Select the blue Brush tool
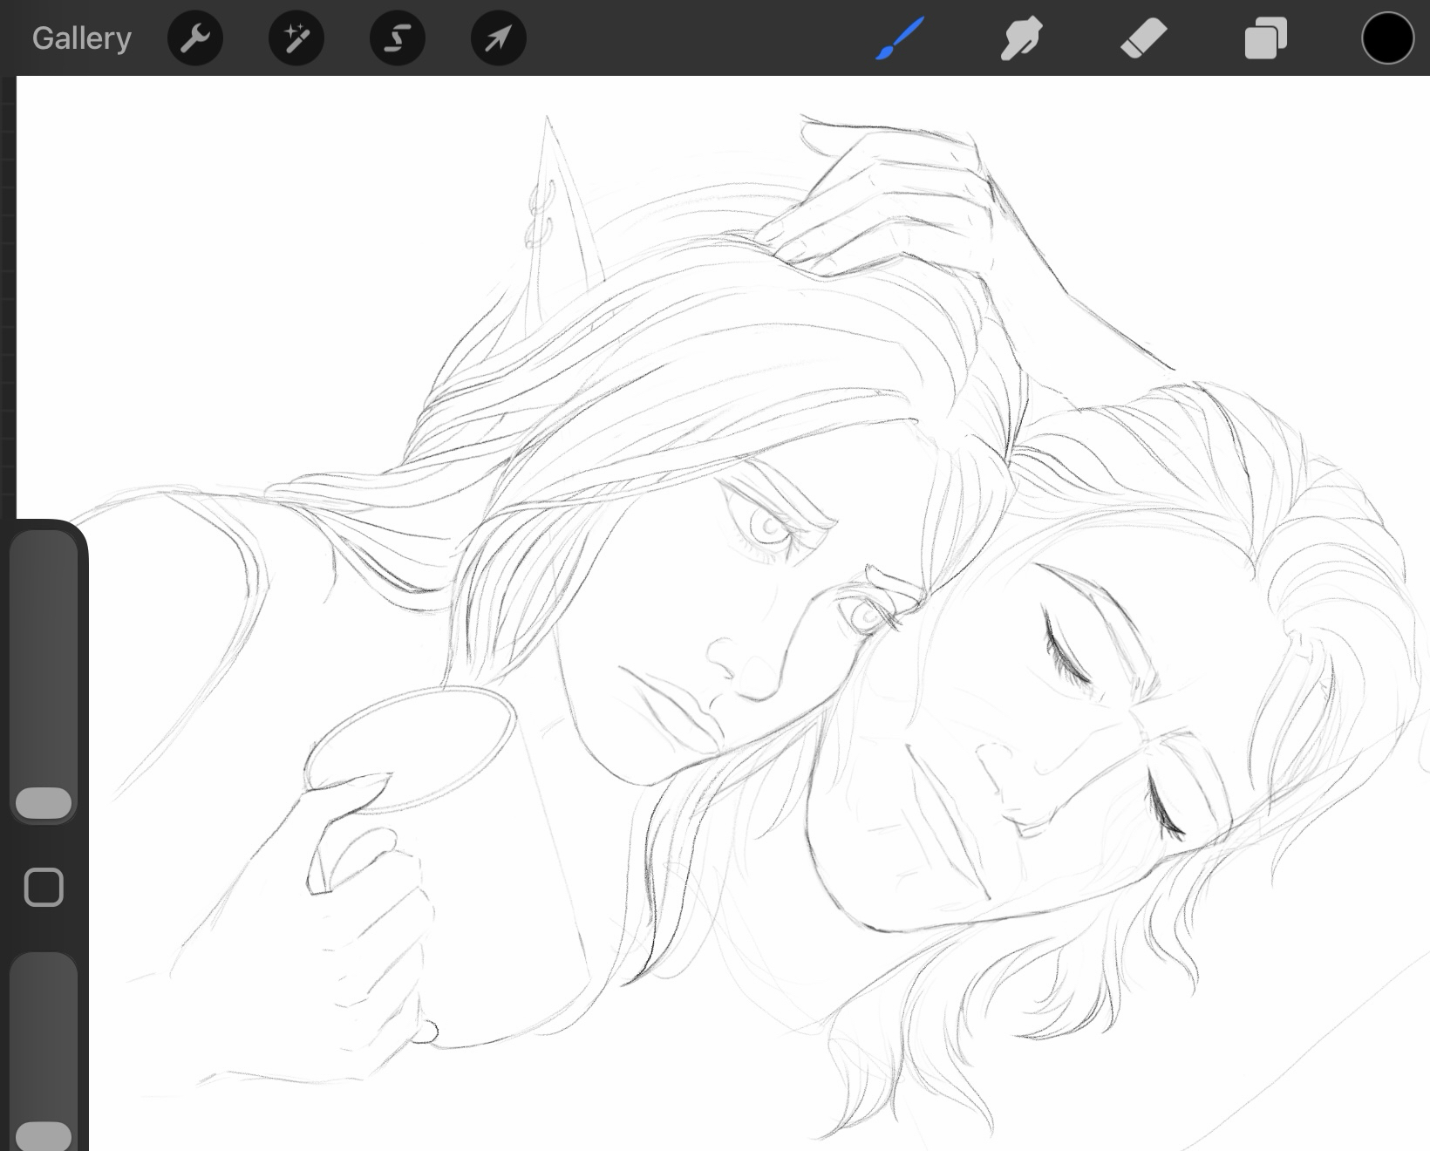This screenshot has height=1151, width=1430. pos(899,39)
